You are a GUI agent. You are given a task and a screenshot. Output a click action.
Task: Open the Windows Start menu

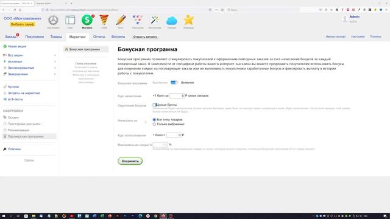tap(4, 216)
